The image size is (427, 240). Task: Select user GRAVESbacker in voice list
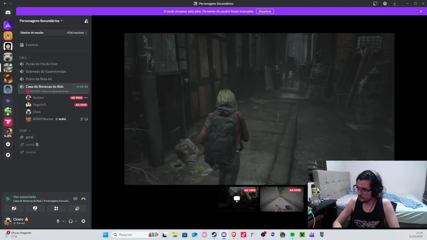click(x=43, y=119)
